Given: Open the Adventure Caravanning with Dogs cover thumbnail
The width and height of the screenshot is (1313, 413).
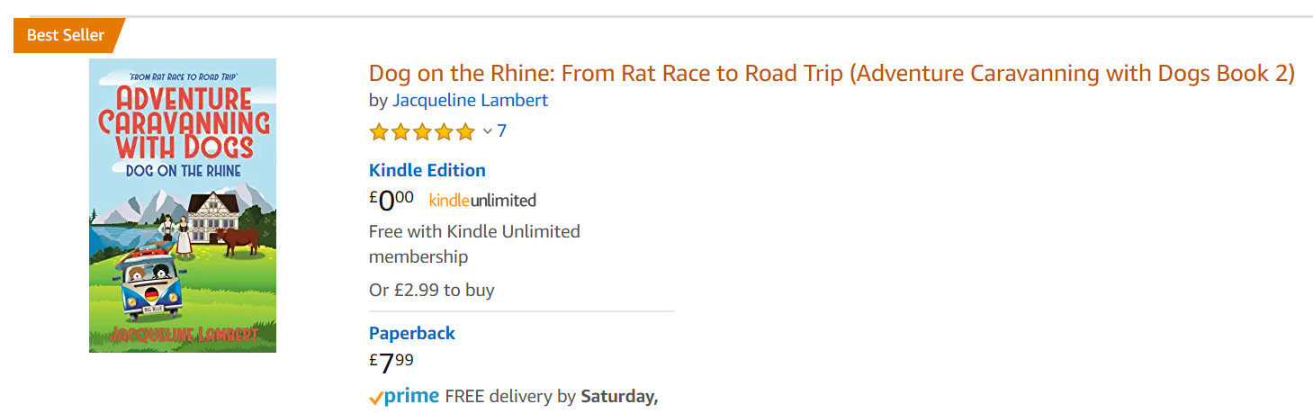Looking at the screenshot, I should [183, 205].
